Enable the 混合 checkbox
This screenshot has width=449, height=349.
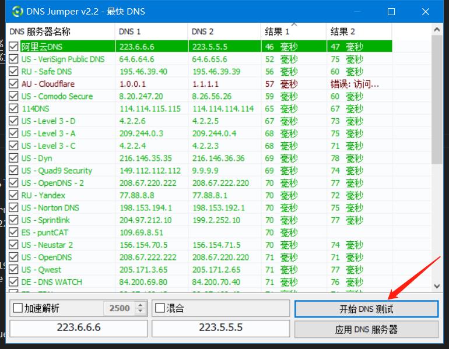tap(159, 308)
